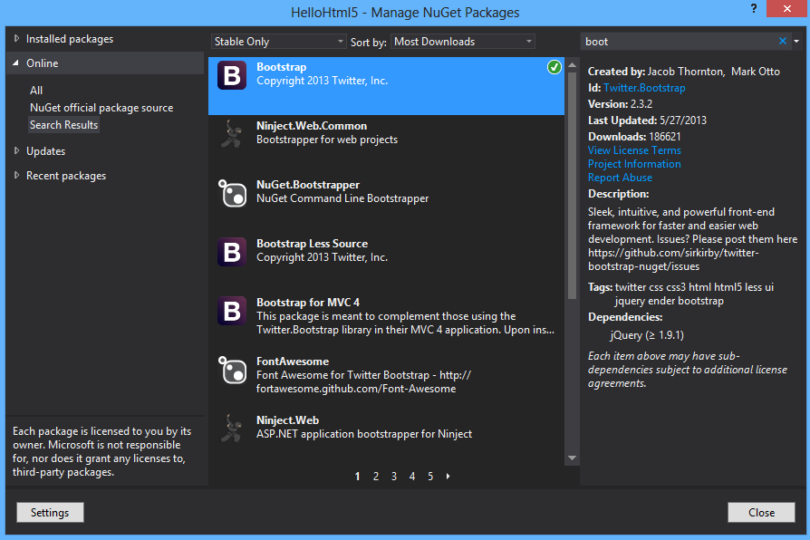Screen dimensions: 810x540
Task: Open the Stable Only release filter dropdown
Action: pos(279,42)
